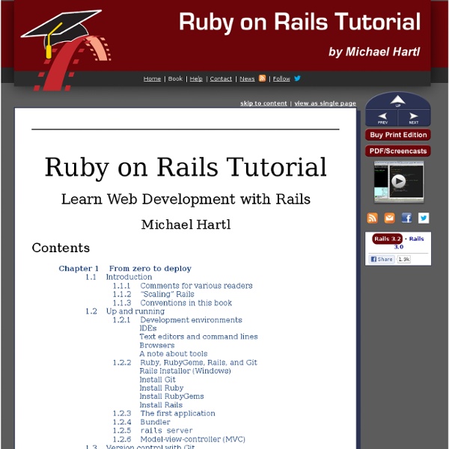449x449 pixels.
Task: Open Text editors and command lines link
Action: pos(199,337)
